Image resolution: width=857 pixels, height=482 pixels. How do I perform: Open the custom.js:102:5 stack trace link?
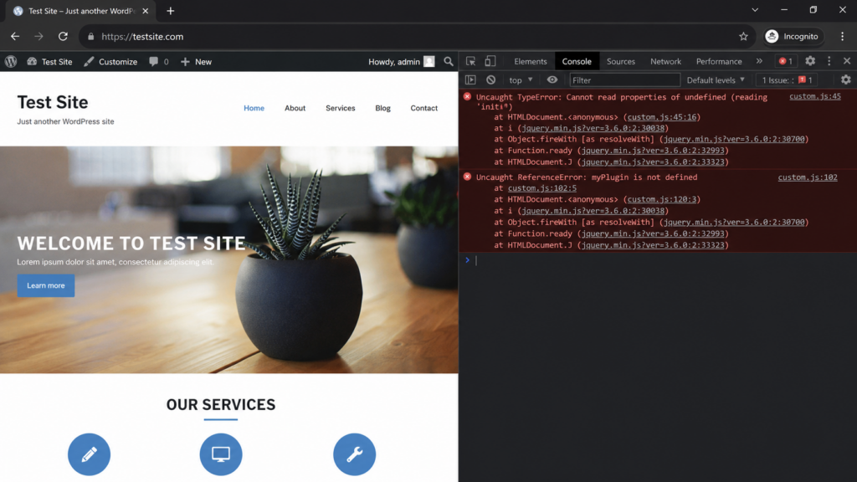point(542,188)
